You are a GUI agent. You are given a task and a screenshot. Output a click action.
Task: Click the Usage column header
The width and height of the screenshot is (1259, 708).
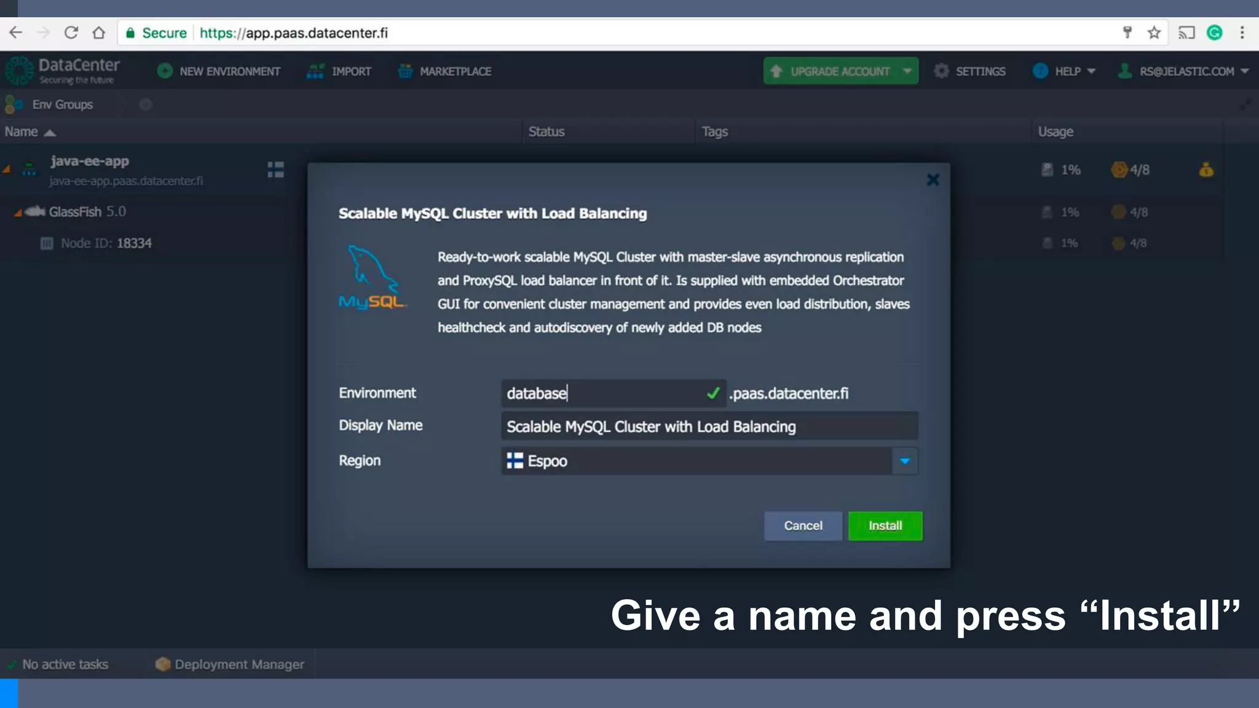coord(1056,132)
